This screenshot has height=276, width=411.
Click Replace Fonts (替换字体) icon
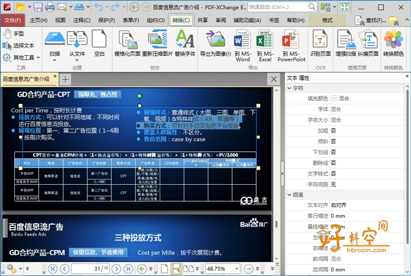pyautogui.click(x=185, y=43)
